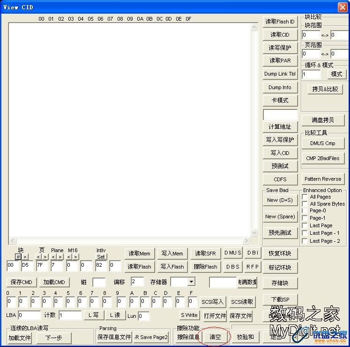The width and height of the screenshot is (350, 347).
Task: Click the Dump Info button
Action: [280, 87]
